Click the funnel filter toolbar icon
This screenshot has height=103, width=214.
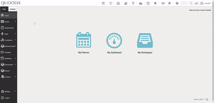click(x=133, y=3)
